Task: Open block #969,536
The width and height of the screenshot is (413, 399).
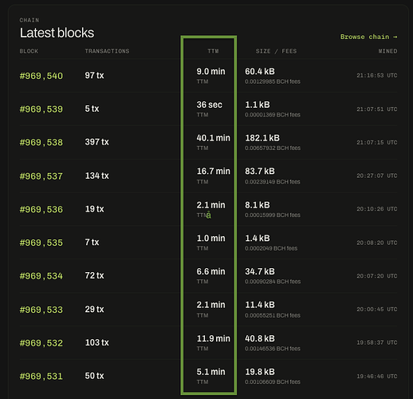Action: point(41,209)
